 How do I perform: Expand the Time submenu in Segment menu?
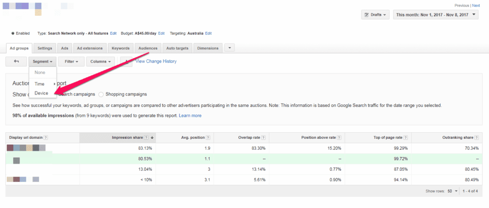(x=43, y=84)
